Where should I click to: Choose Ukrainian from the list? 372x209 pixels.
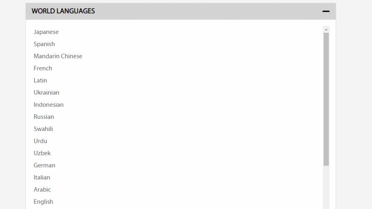click(x=46, y=92)
